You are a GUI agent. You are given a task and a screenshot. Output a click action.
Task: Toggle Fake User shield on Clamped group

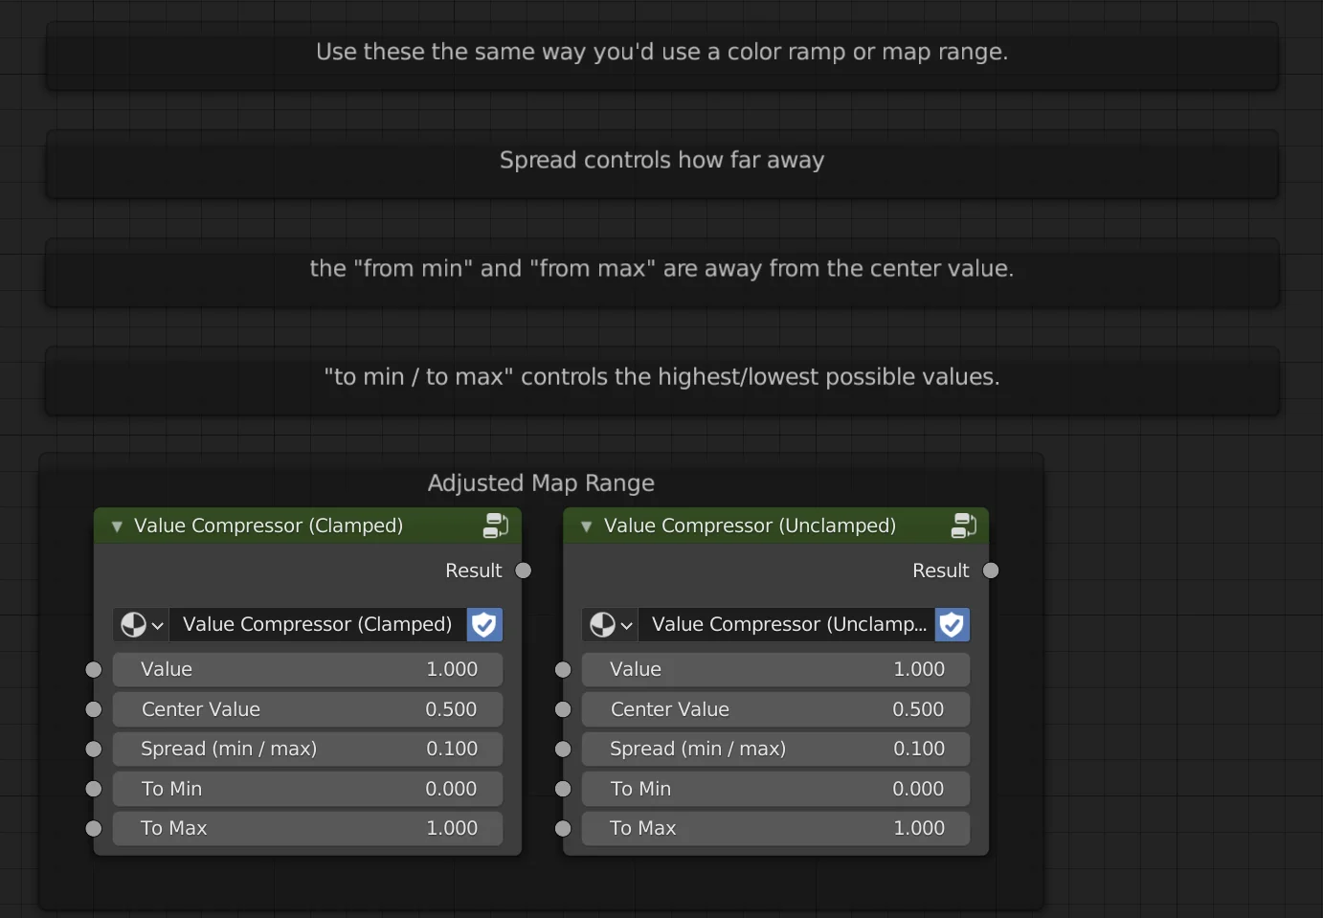pos(484,624)
